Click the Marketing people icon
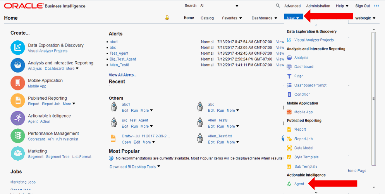The image size is (385, 194). (x=18, y=154)
